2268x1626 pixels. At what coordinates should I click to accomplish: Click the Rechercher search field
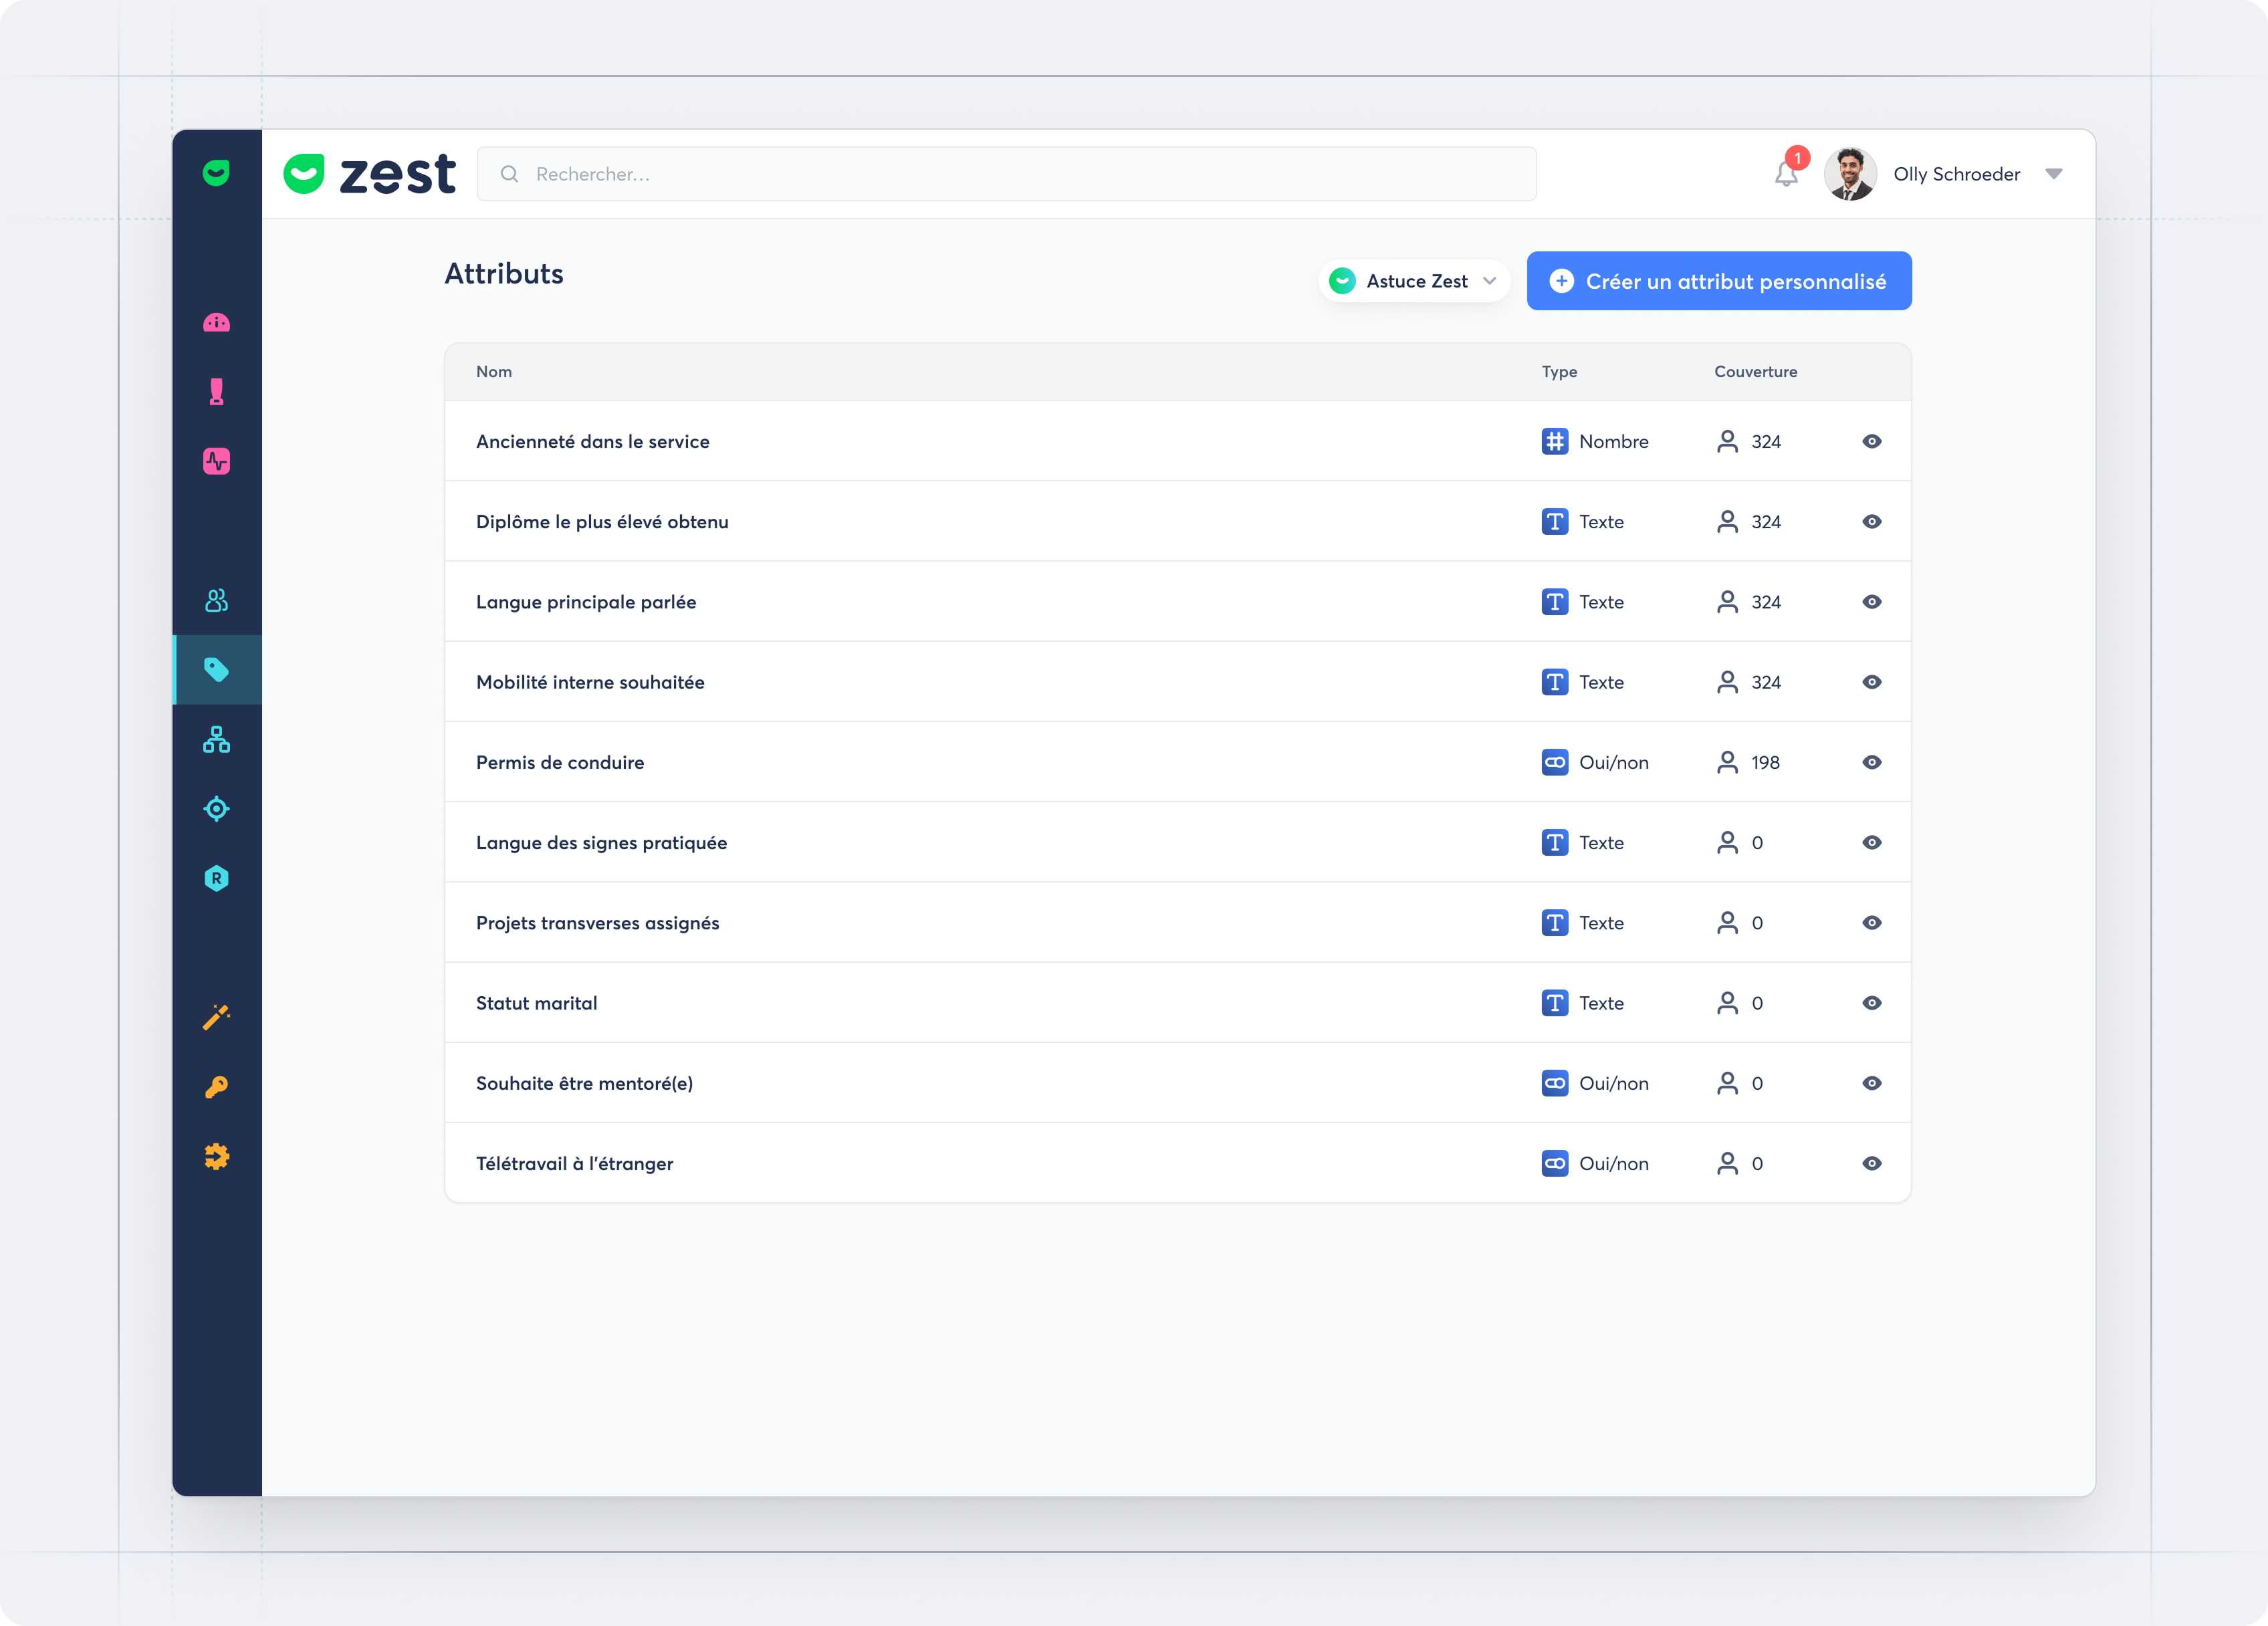tap(1006, 174)
